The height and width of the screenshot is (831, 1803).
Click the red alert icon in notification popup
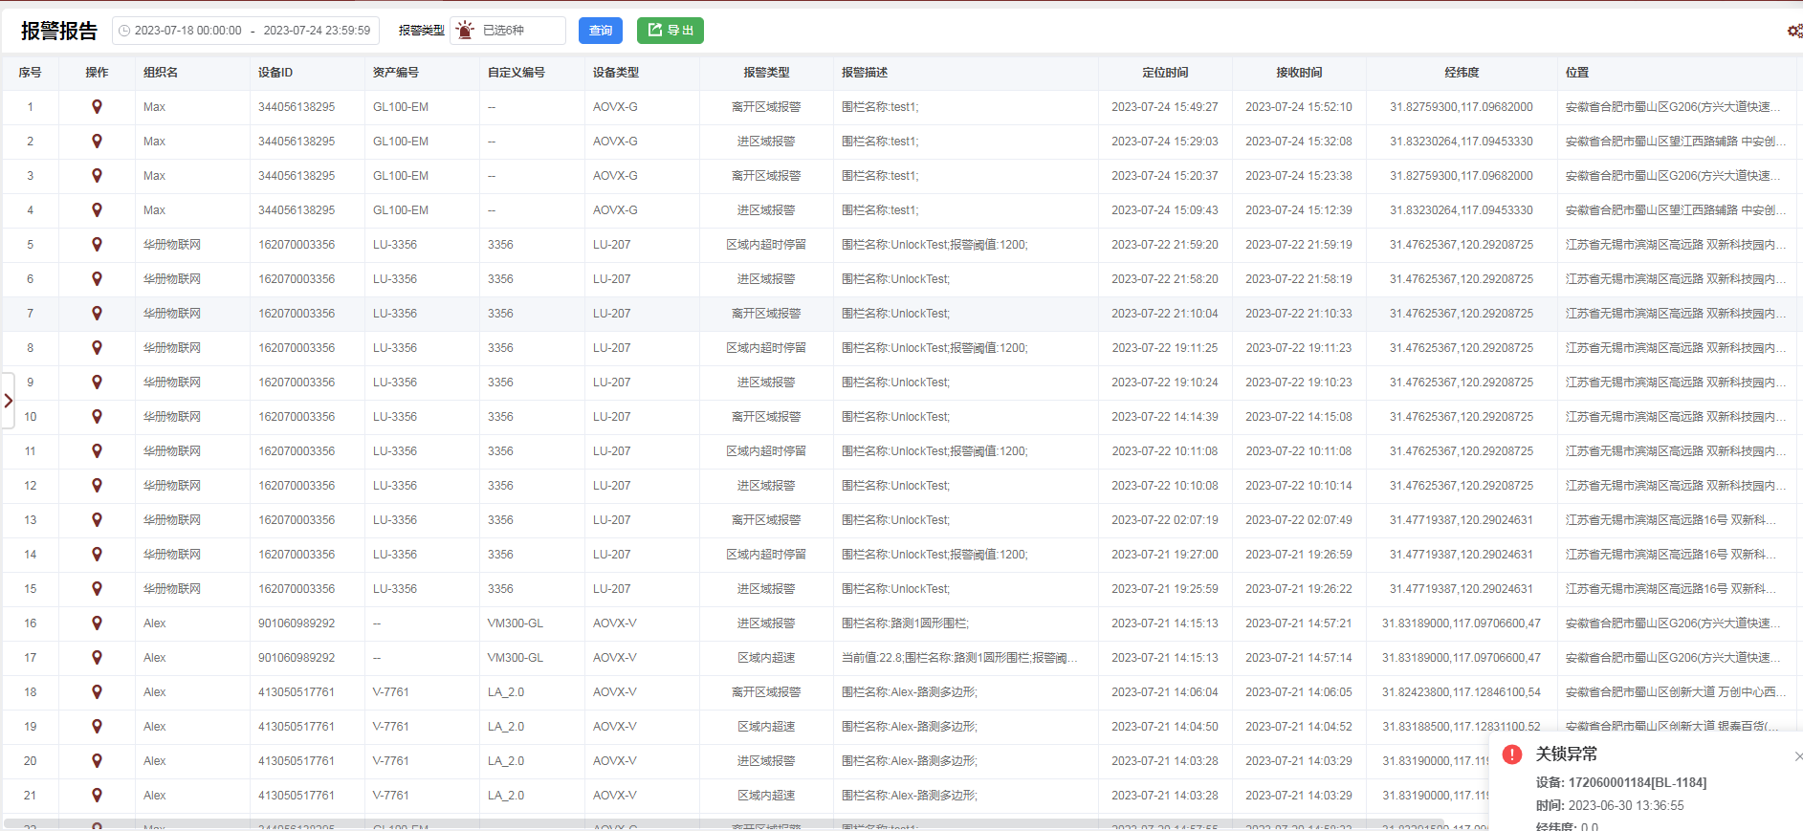[x=1512, y=754]
